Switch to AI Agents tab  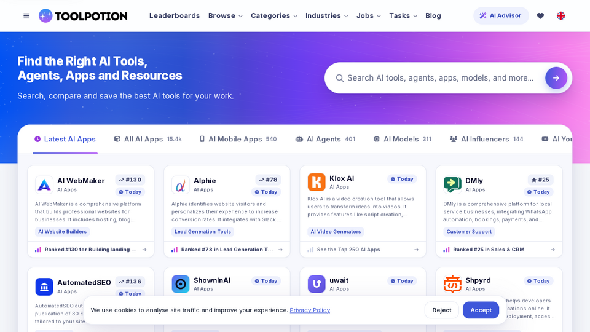326,140
